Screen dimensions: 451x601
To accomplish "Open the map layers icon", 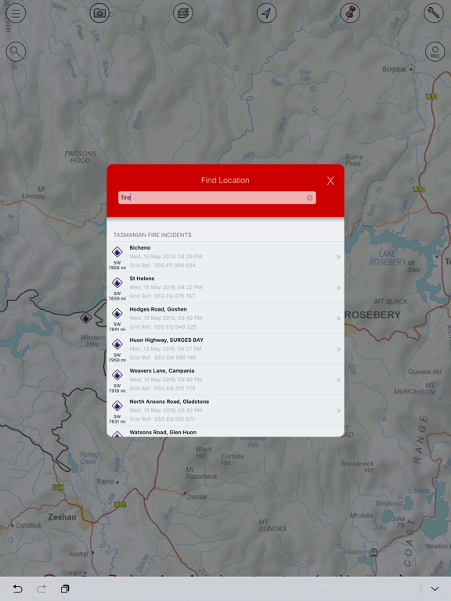I will pyautogui.click(x=183, y=13).
